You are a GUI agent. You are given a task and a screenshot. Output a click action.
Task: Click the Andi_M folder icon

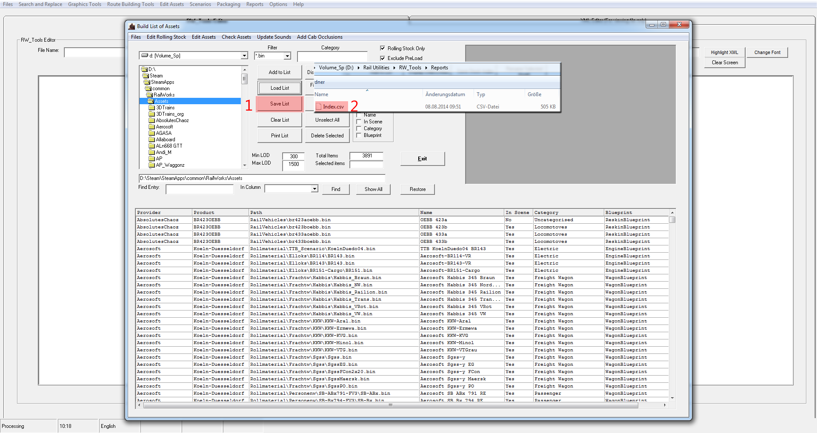152,152
